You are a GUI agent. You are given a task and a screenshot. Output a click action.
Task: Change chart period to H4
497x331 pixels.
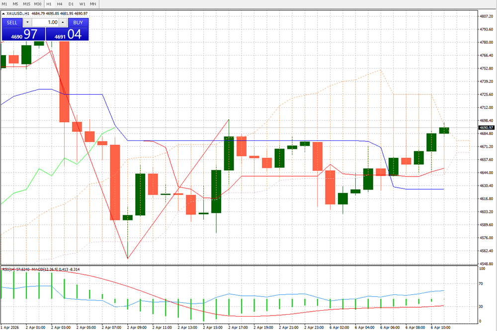click(x=60, y=4)
